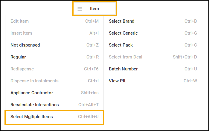Image resolution: width=209 pixels, height=131 pixels.
Task: Choose Edit Item from the menu
Action: coord(19,21)
